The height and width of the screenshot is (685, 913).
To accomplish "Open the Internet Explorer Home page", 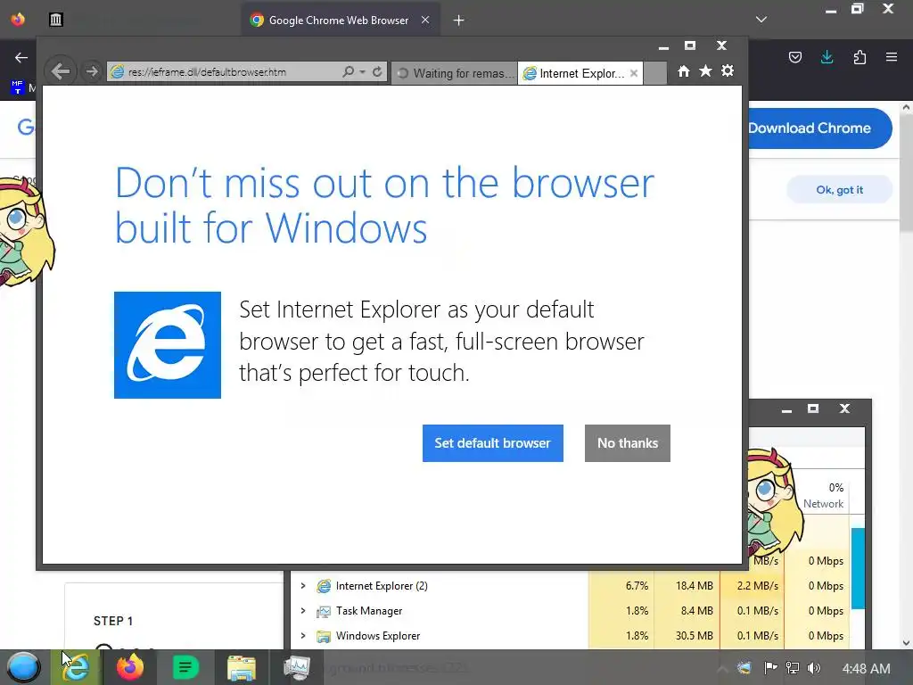I will click(684, 71).
